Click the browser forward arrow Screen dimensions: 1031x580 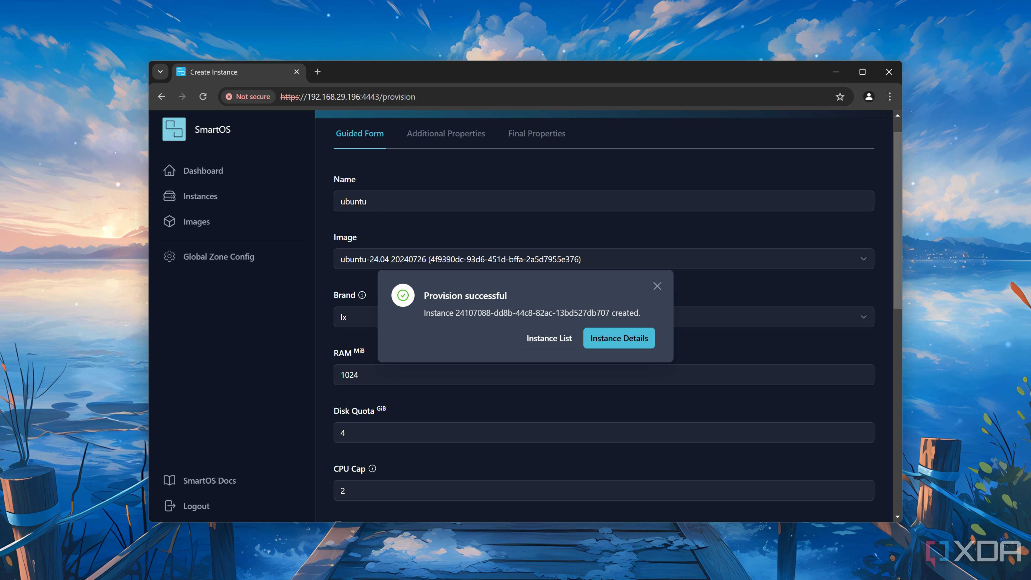tap(182, 96)
